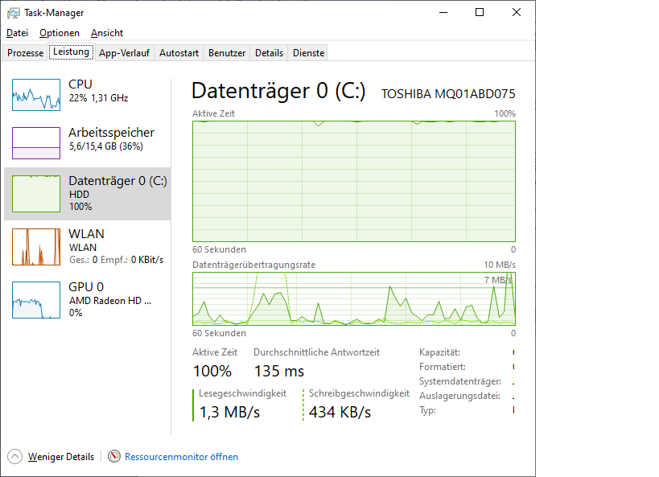Switch to the App-Verlauf tab
The image size is (659, 477).
[x=124, y=53]
